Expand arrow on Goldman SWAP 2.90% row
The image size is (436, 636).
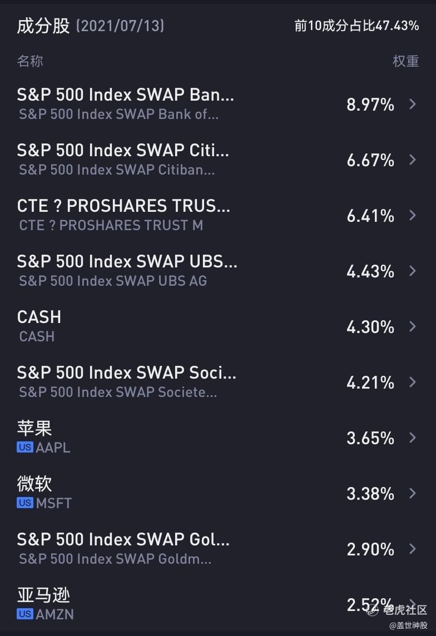click(412, 549)
